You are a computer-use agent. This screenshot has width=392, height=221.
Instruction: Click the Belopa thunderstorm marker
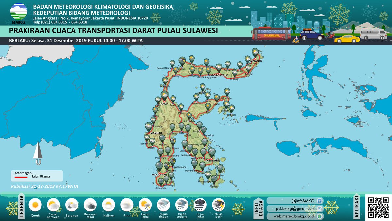(x=173, y=141)
